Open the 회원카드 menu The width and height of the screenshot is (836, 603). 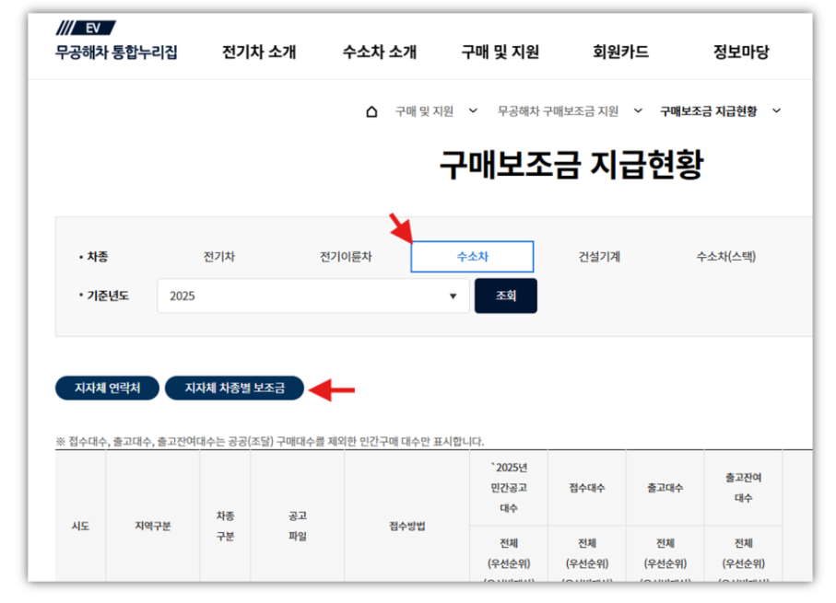(x=620, y=52)
